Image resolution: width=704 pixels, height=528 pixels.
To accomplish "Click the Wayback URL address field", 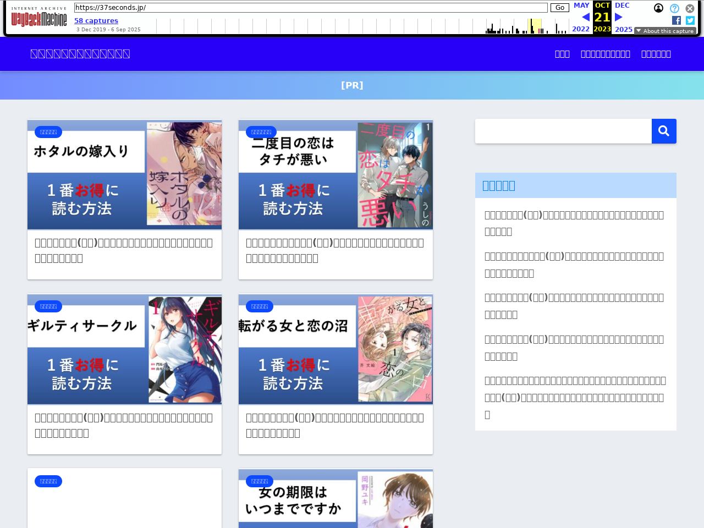I will point(311,8).
